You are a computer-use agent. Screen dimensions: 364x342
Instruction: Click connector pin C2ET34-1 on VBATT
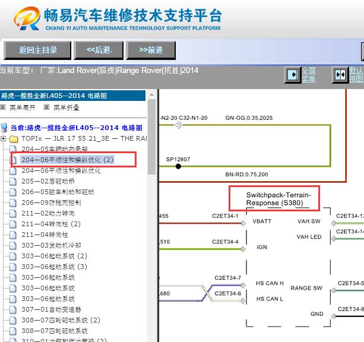(243, 223)
